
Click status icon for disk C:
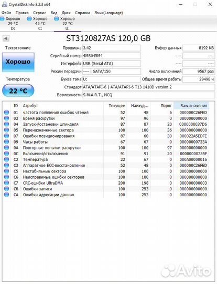(29, 18)
